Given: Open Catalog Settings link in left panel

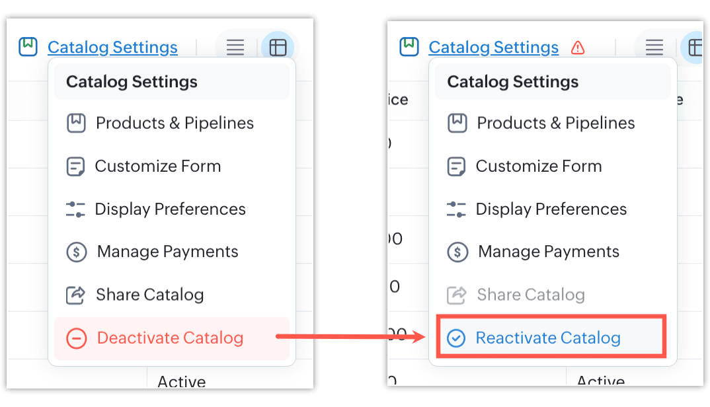Looking at the screenshot, I should click(x=112, y=48).
